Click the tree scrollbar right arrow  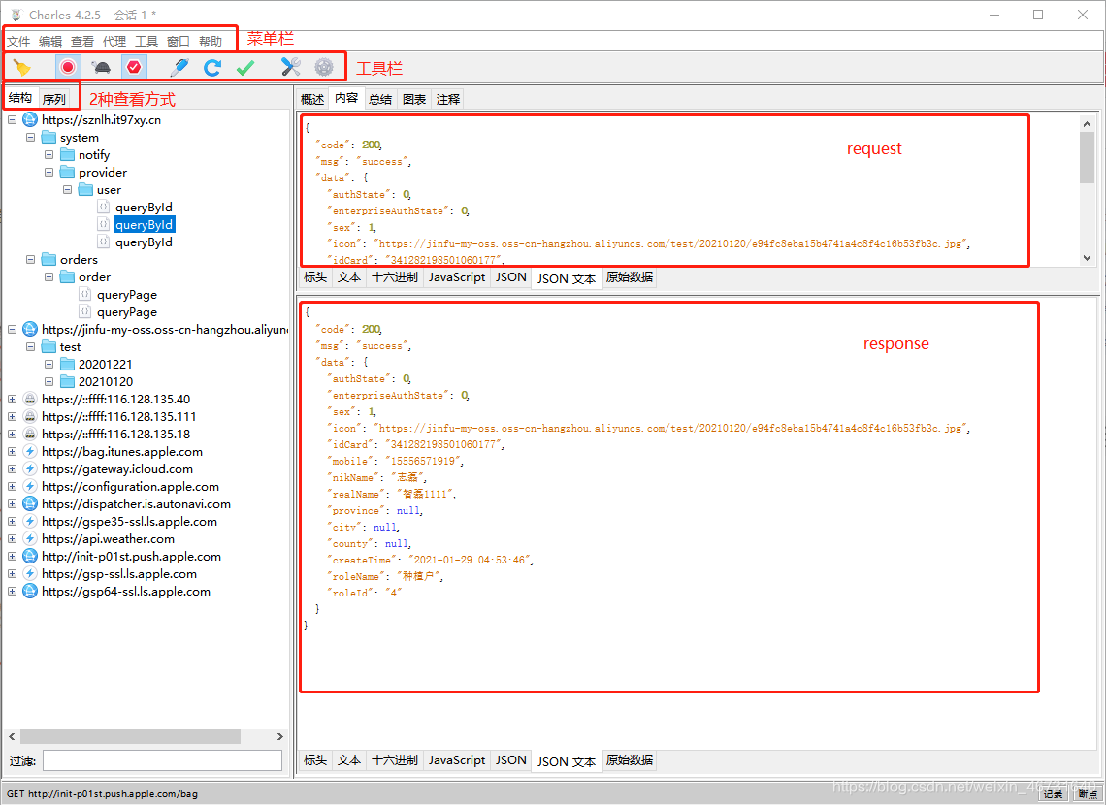click(280, 737)
